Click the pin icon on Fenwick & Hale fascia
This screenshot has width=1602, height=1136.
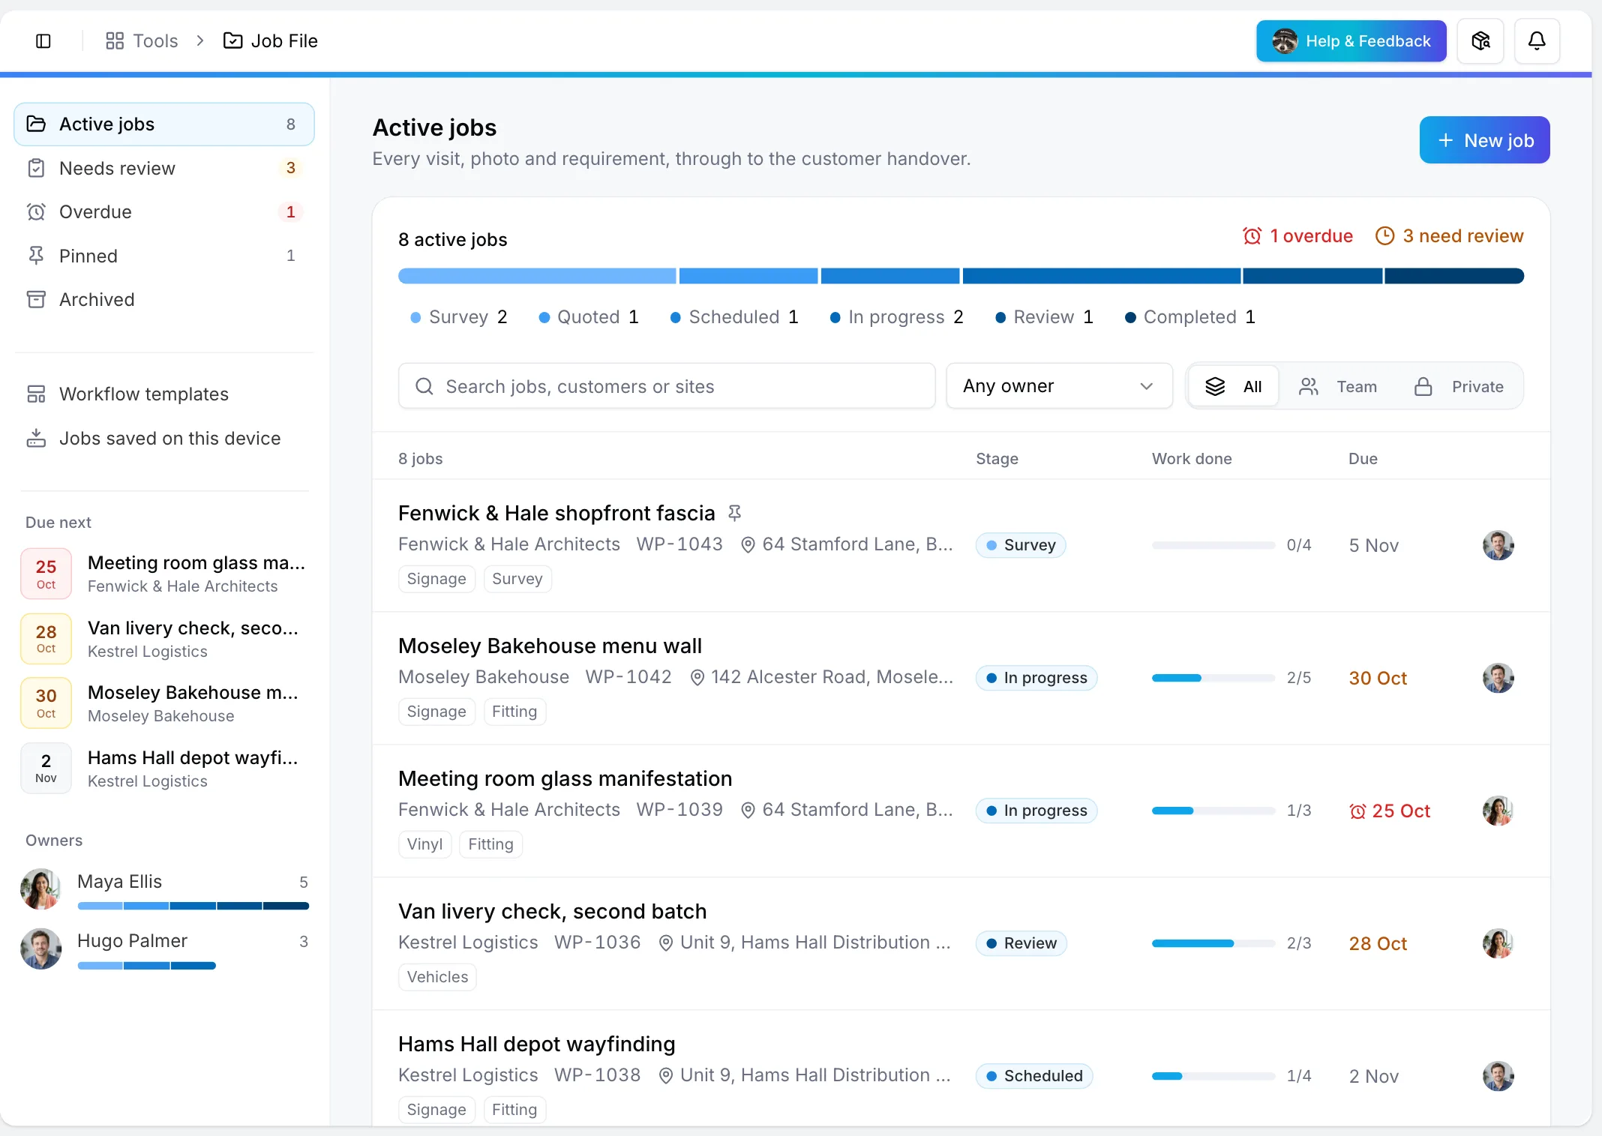coord(734,513)
